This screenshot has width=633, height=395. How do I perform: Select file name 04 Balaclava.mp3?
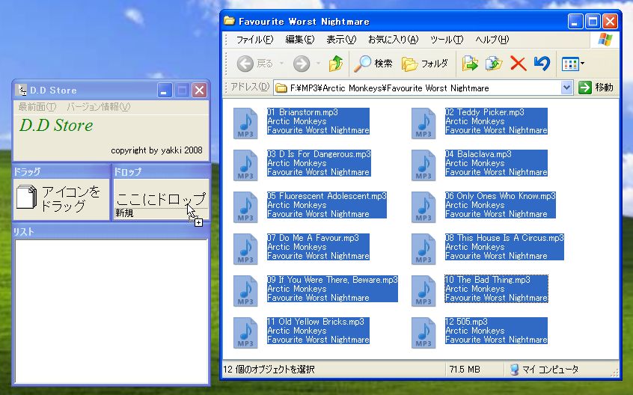pyautogui.click(x=478, y=154)
